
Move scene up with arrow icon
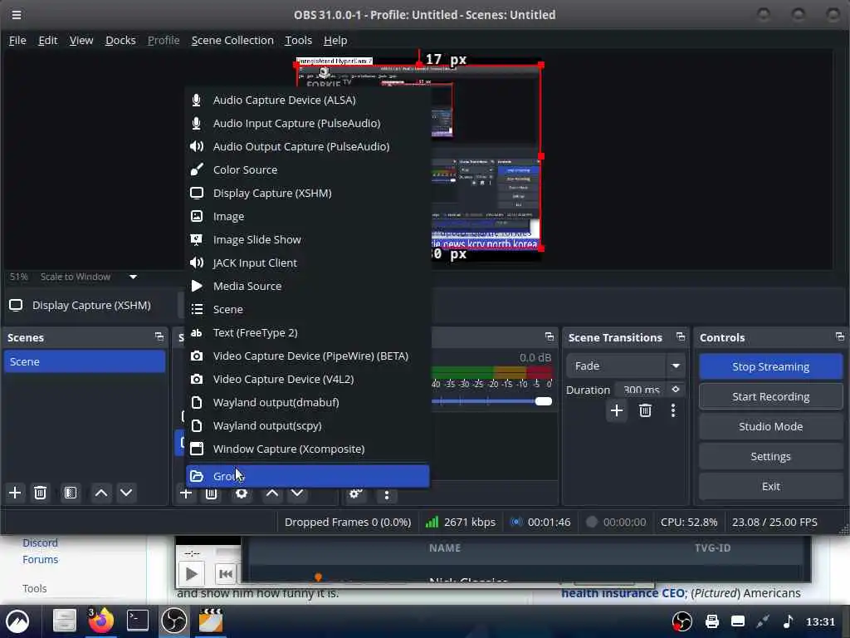(100, 493)
